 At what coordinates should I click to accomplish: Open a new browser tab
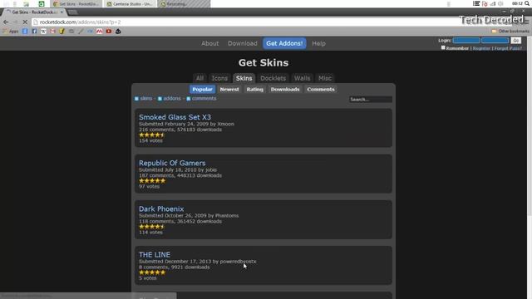72,12
